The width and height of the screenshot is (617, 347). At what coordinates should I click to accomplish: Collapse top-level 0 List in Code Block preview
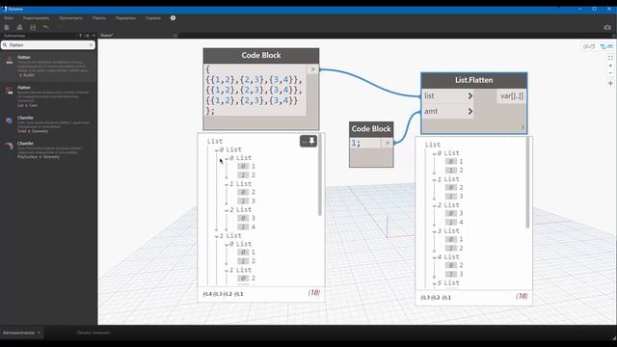pyautogui.click(x=216, y=150)
